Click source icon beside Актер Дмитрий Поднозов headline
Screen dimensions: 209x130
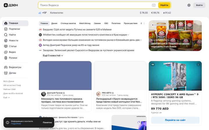(40, 45)
